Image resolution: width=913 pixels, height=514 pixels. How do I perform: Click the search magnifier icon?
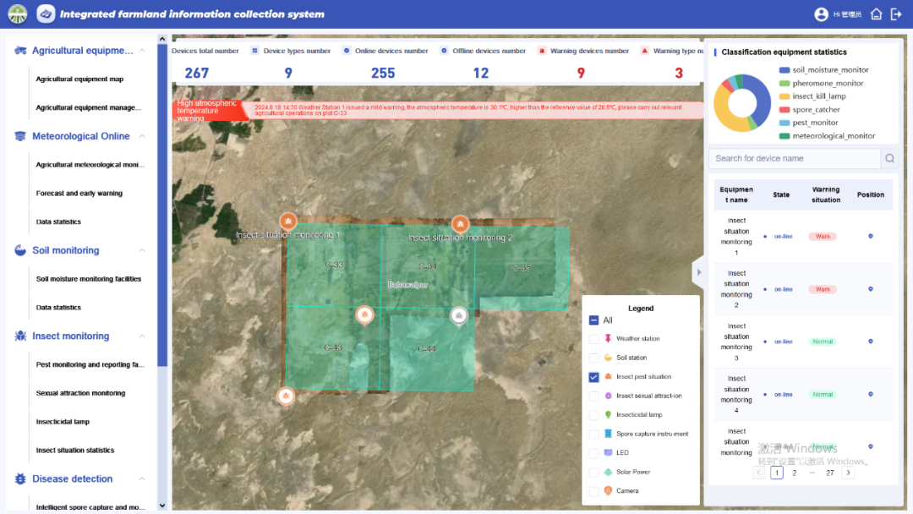tap(889, 158)
